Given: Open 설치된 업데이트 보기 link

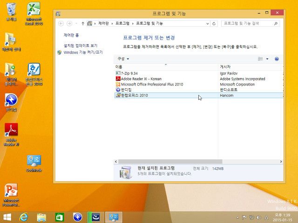Looking at the screenshot, I should coord(81,46).
